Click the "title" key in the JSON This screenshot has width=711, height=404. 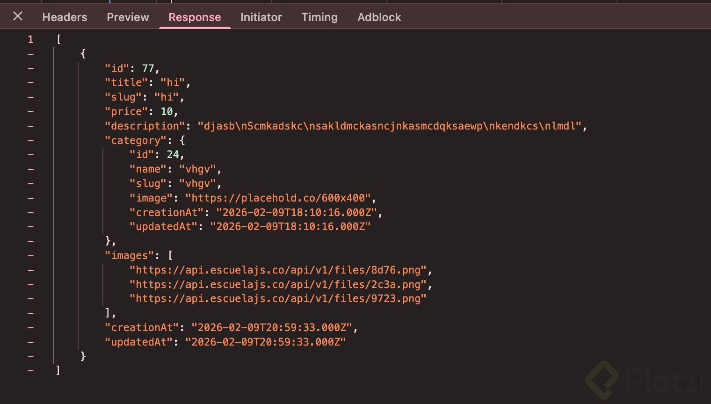click(x=126, y=82)
